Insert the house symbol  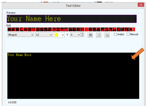pos(34,29)
